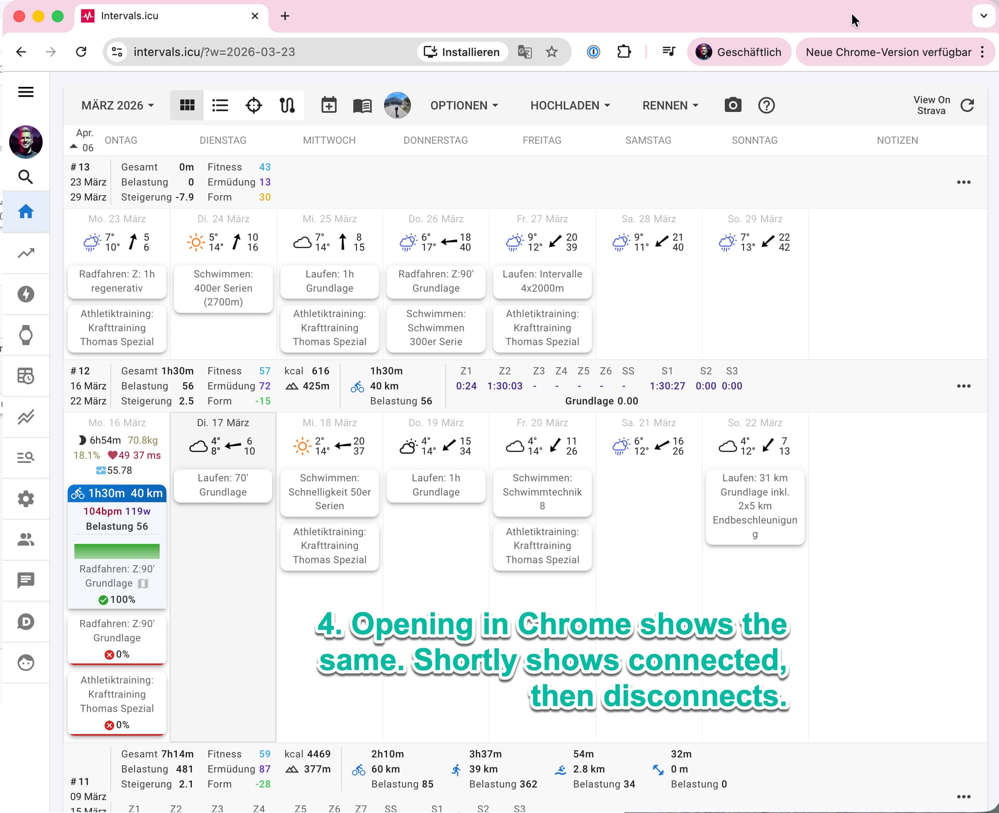Click the View On Strava link
Screen dimensions: 999x813
[x=931, y=105]
